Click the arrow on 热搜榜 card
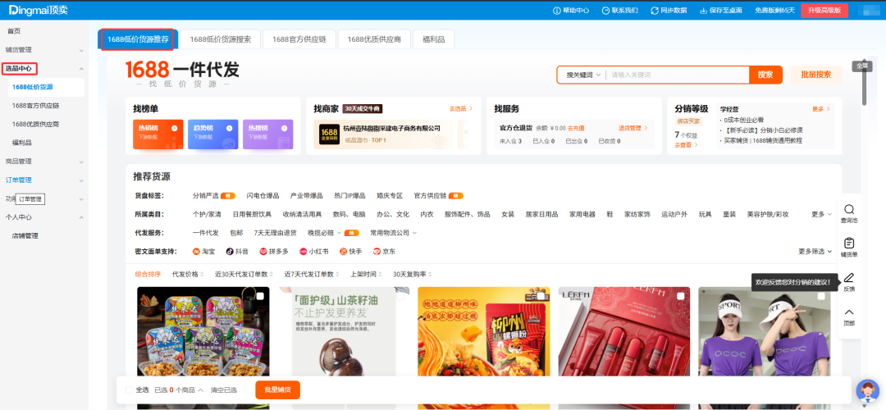This screenshot has width=886, height=410. 284,128
